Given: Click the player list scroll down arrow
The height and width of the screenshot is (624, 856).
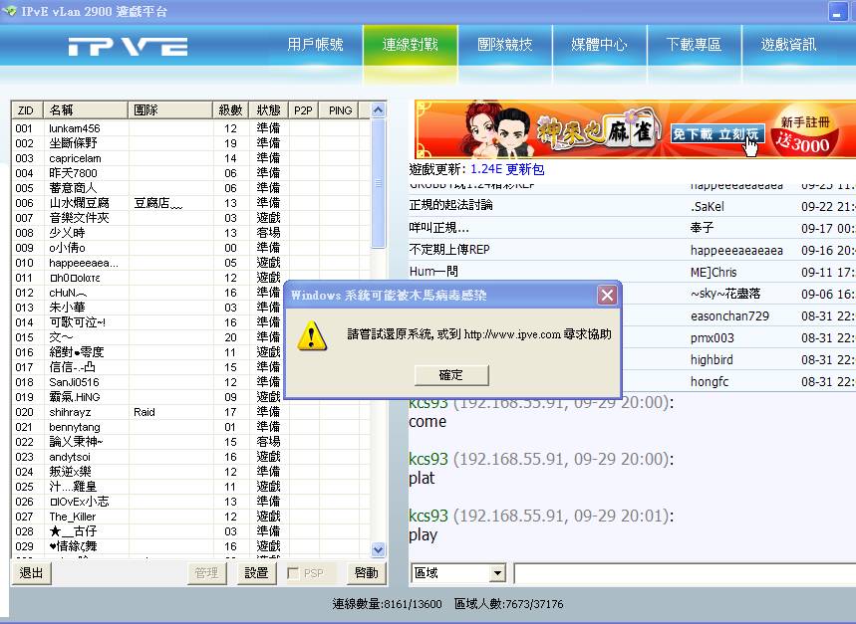Looking at the screenshot, I should point(378,549).
